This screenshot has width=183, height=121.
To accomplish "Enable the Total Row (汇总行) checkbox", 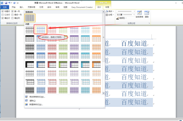I will [x=2, y=15].
